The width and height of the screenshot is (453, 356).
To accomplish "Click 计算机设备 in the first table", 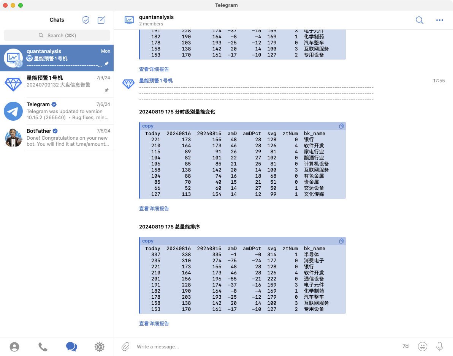I will click(316, 164).
